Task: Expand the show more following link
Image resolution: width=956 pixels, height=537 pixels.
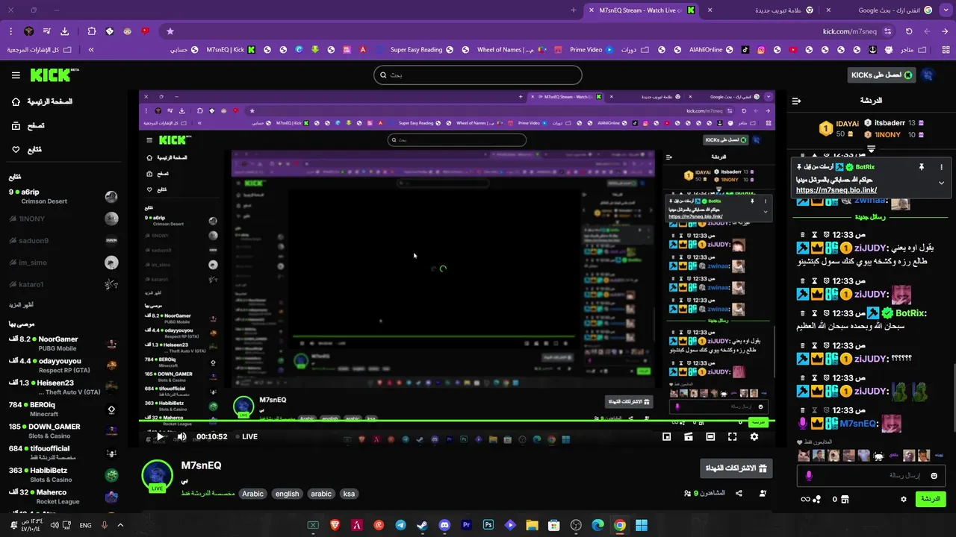Action: pyautogui.click(x=21, y=305)
